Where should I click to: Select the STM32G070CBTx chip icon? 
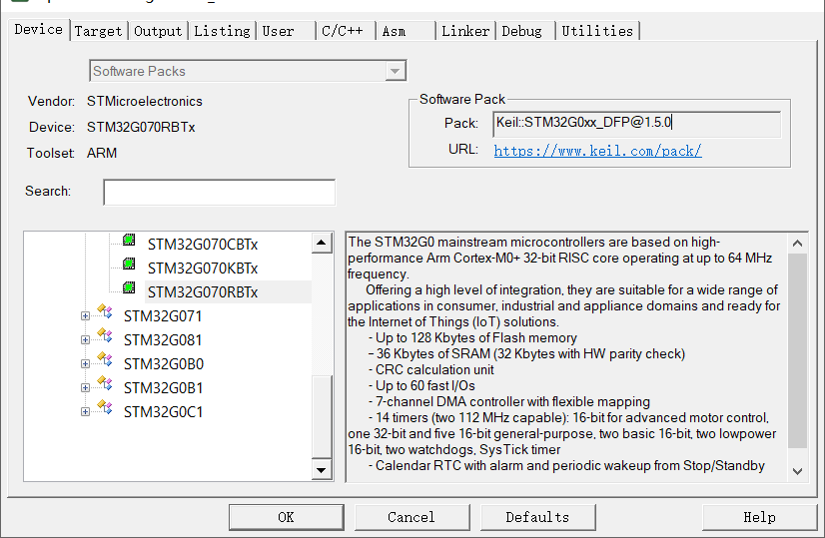tap(129, 242)
